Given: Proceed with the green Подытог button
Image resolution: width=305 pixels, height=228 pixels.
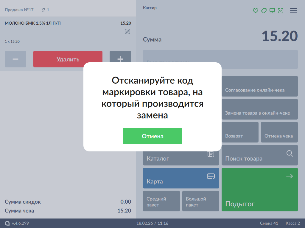Looking at the screenshot, I should [259, 189].
